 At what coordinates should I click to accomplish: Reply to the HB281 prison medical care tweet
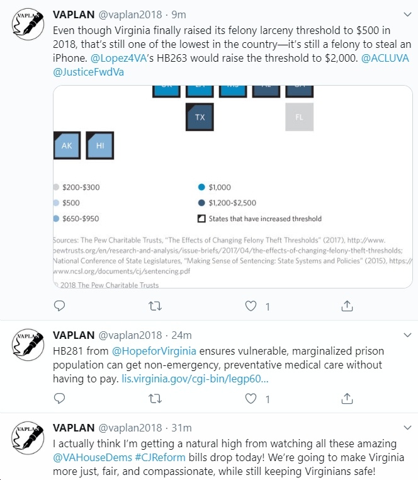59,399
